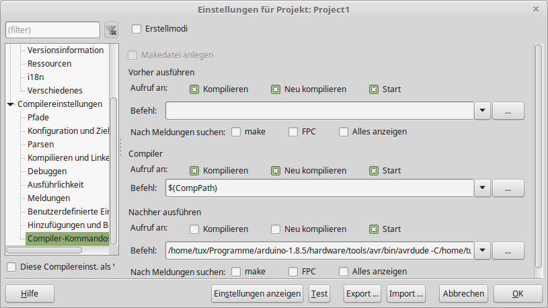Open the Compiler Befehl dropdown arrow

click(483, 188)
